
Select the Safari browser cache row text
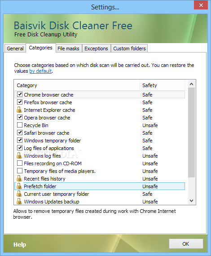click(47, 133)
